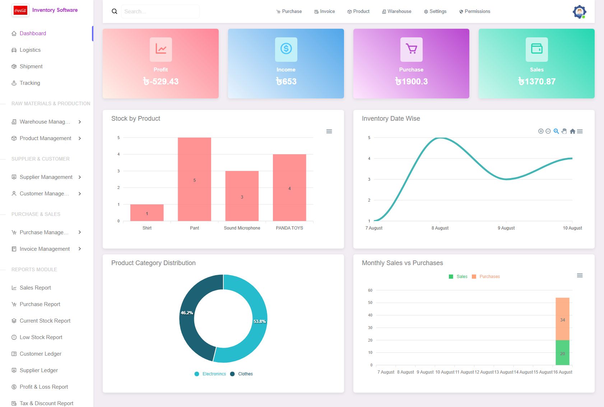Click the Sales Report chart icon
Viewport: 604px width, 407px height.
(14, 288)
